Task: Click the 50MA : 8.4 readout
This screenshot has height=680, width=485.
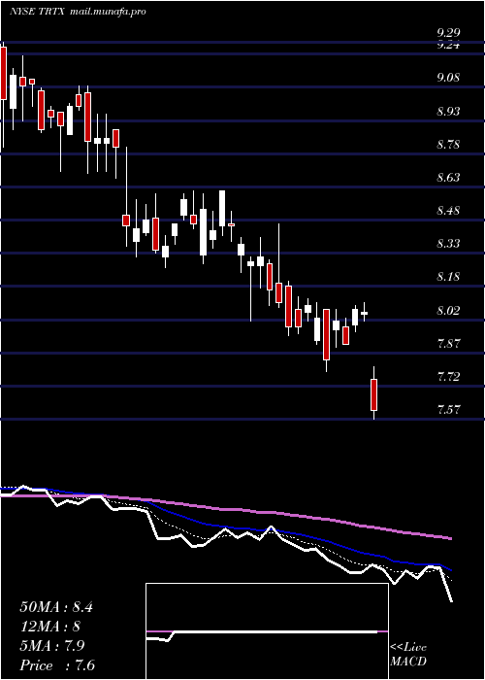Action: [x=56, y=607]
